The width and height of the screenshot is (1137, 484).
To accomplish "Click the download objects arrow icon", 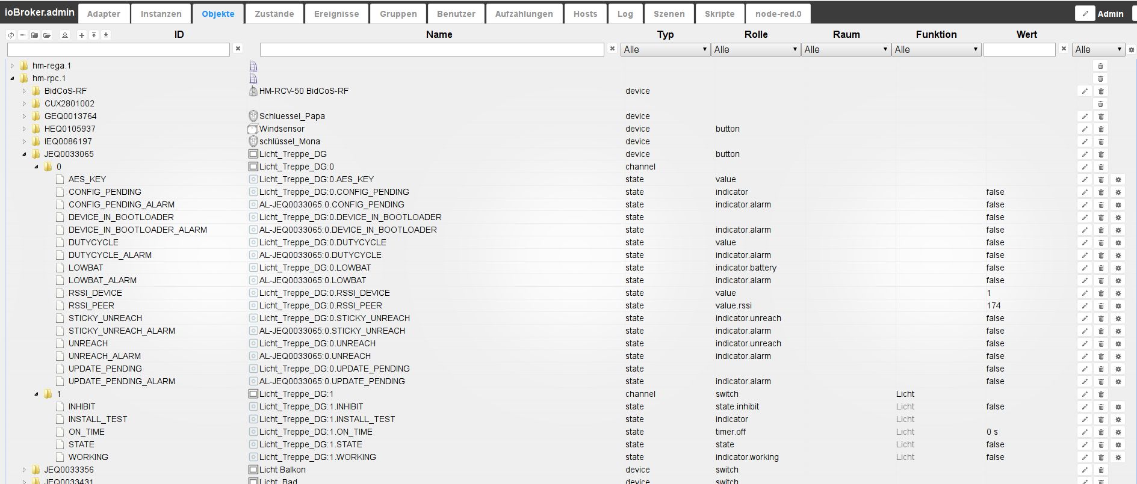I will point(106,35).
